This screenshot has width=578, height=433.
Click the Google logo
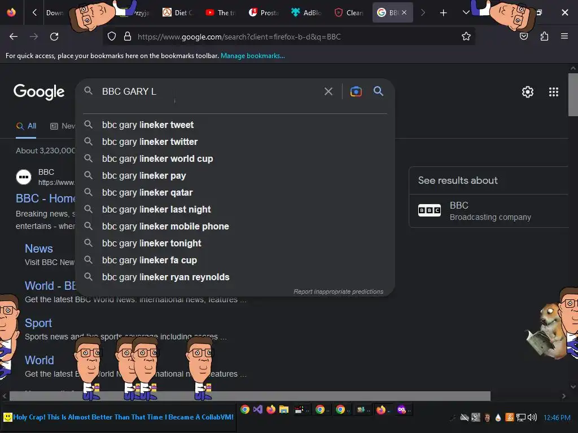tap(39, 92)
